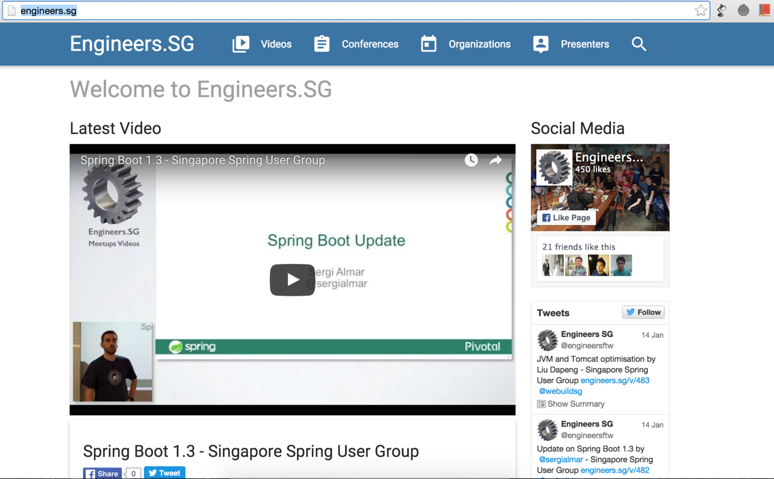Click the Engineers gear logo in Facebook widget
The height and width of the screenshot is (479, 774).
554,167
